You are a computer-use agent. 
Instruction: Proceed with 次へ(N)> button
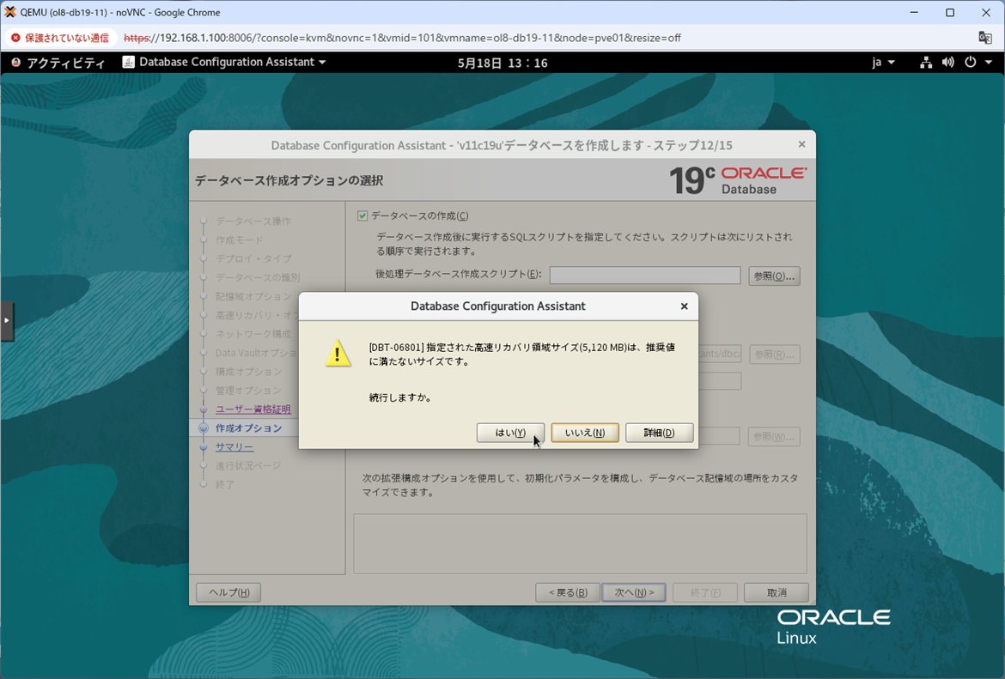click(x=634, y=592)
